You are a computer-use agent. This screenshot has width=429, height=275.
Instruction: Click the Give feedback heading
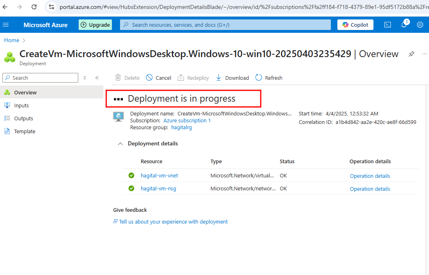(130, 210)
